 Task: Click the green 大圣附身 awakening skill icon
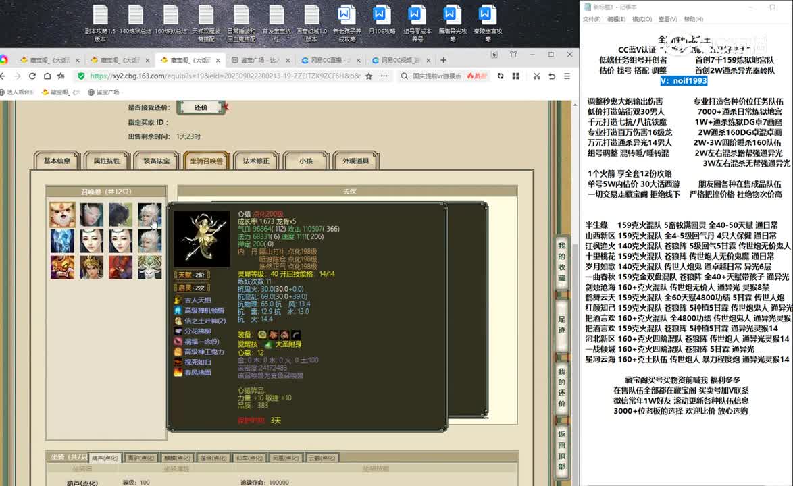coord(268,344)
